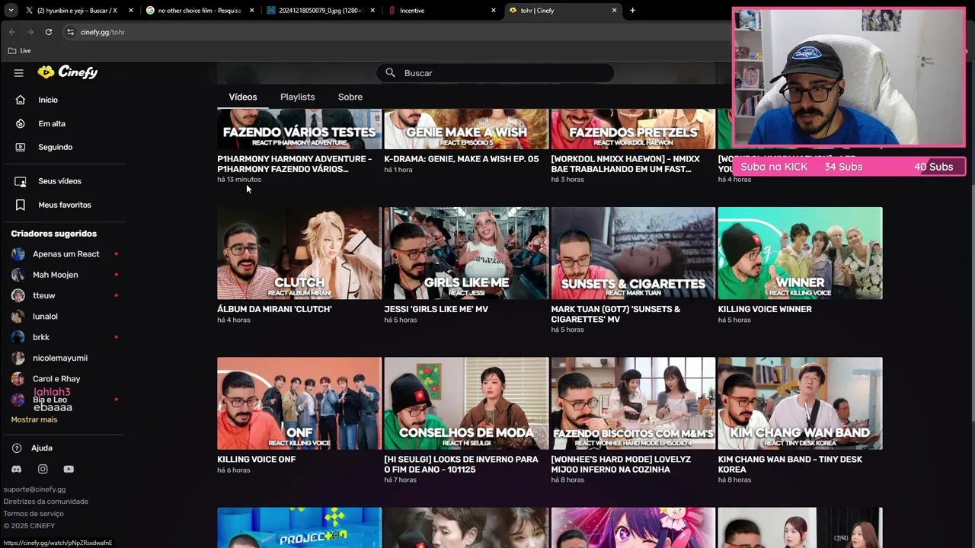Open the Ajuda help link
Viewport: 975px width, 548px height.
42,448
